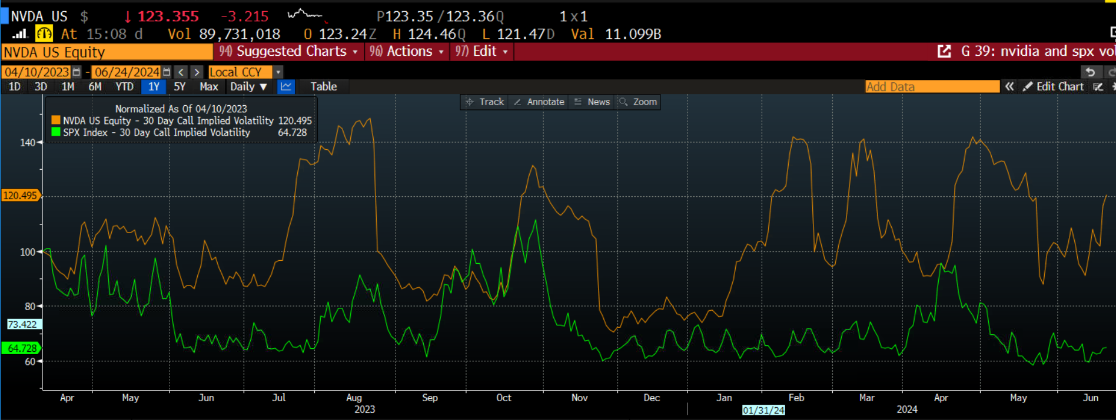1116x420 pixels.
Task: Select the 1D time range
Action: pyautogui.click(x=14, y=86)
